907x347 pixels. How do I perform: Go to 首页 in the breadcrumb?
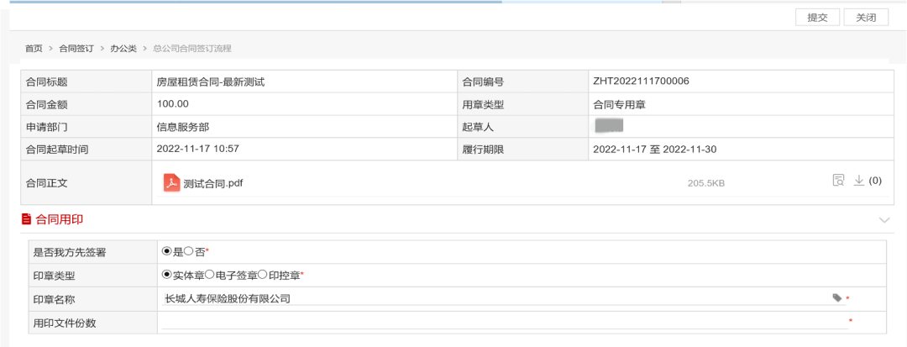(x=34, y=49)
